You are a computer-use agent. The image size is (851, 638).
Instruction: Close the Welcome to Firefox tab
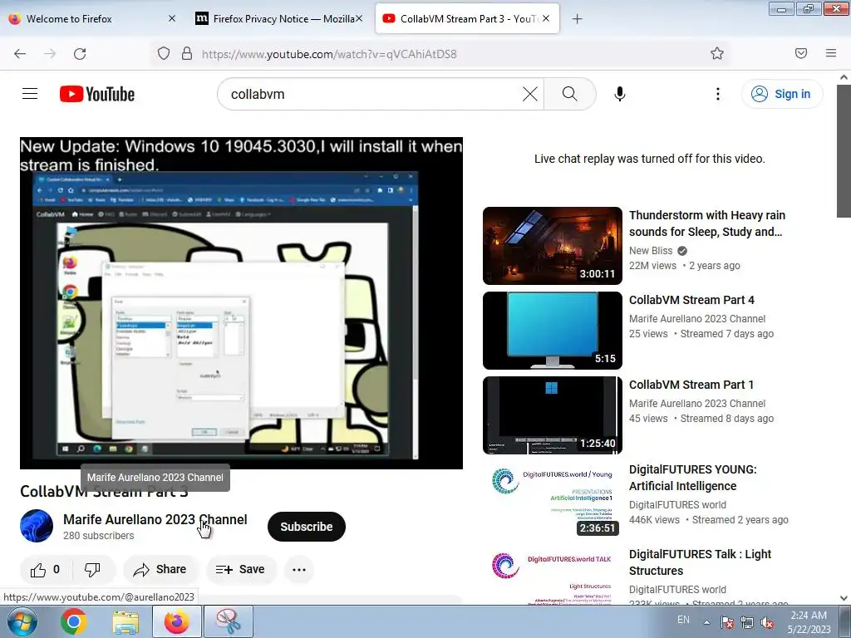tap(171, 18)
